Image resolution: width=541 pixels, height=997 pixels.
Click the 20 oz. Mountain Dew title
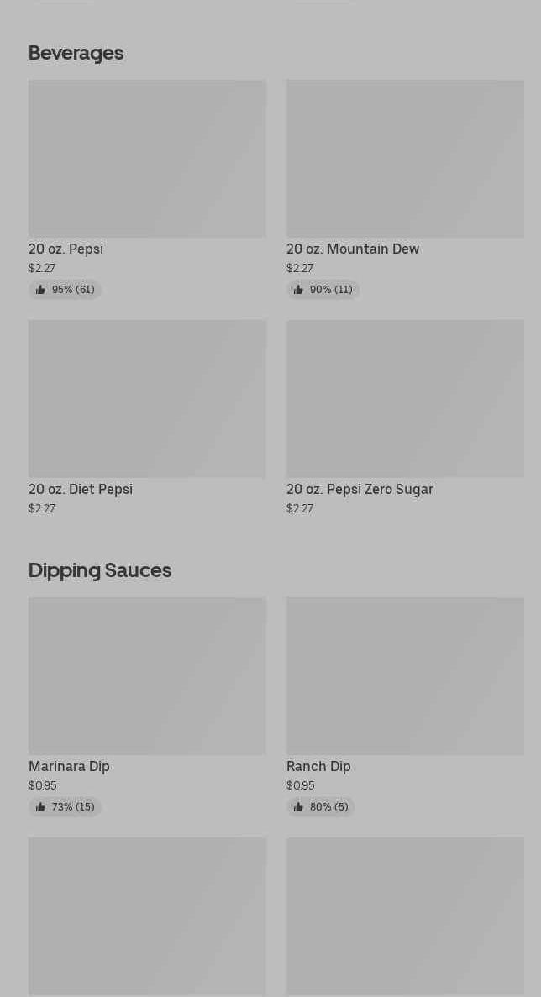[353, 249]
